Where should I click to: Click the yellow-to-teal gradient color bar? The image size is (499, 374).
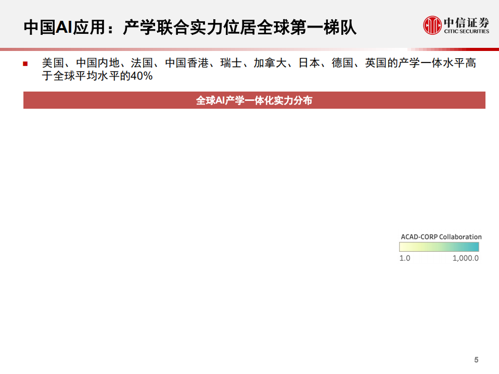coord(440,247)
